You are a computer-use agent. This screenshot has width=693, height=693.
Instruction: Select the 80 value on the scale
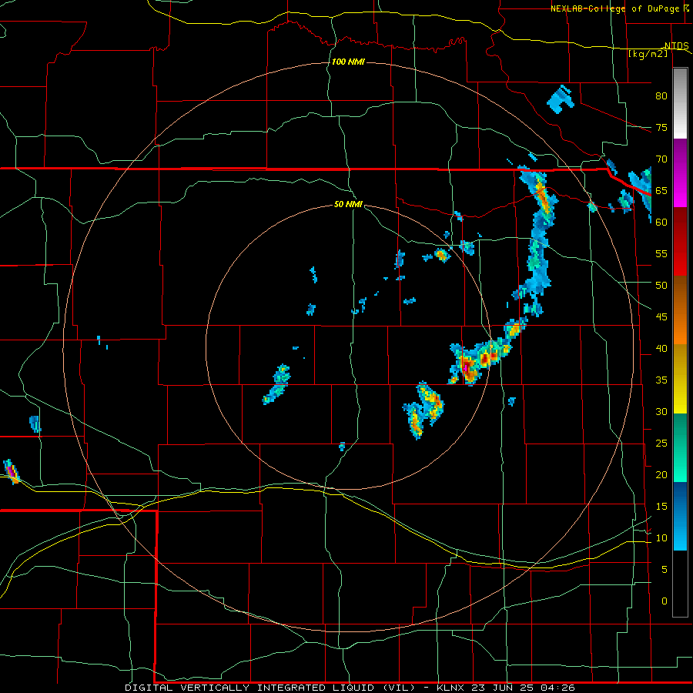[x=661, y=96]
